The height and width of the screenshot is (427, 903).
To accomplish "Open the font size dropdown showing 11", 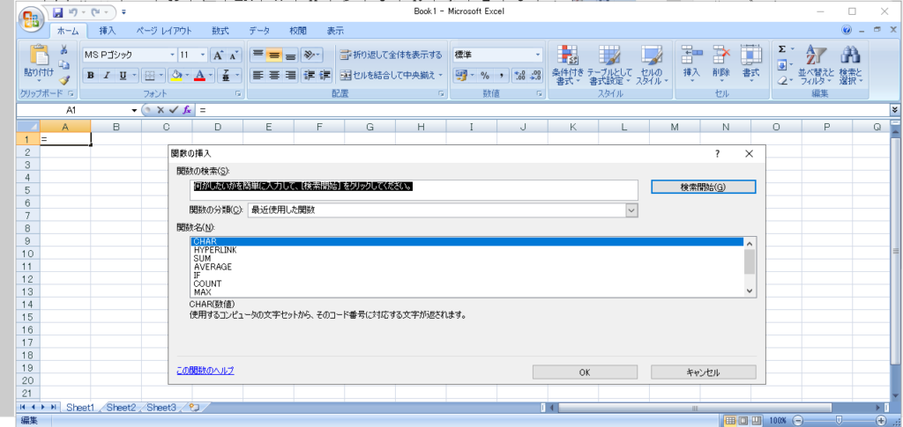I will [x=202, y=55].
